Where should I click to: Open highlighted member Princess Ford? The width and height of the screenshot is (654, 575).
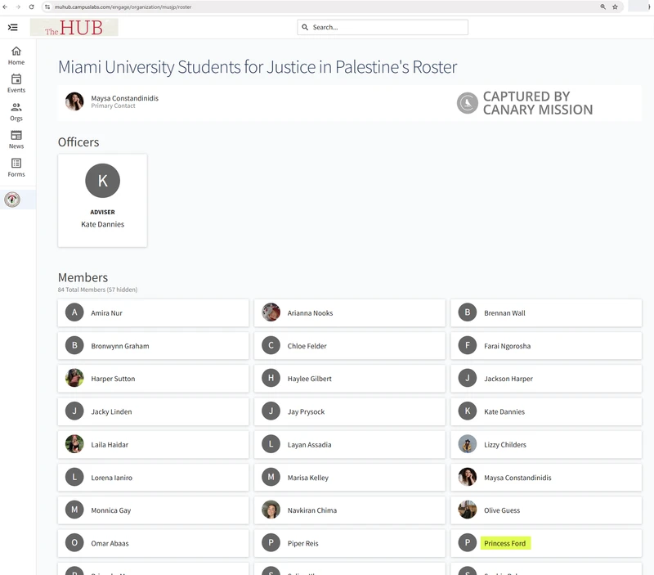coord(546,543)
